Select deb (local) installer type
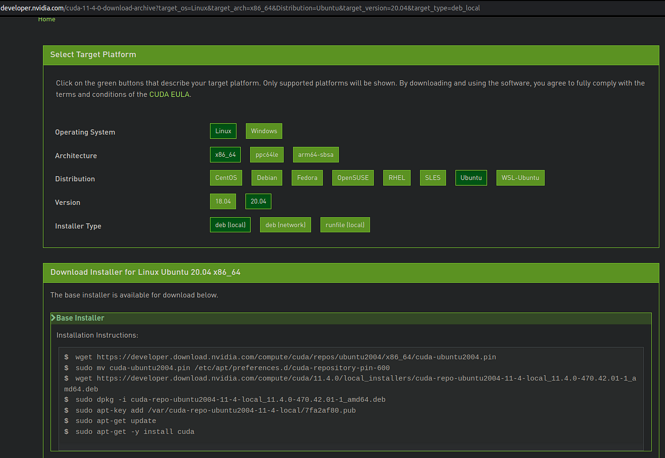Viewport: 665px width, 458px height. (x=230, y=225)
